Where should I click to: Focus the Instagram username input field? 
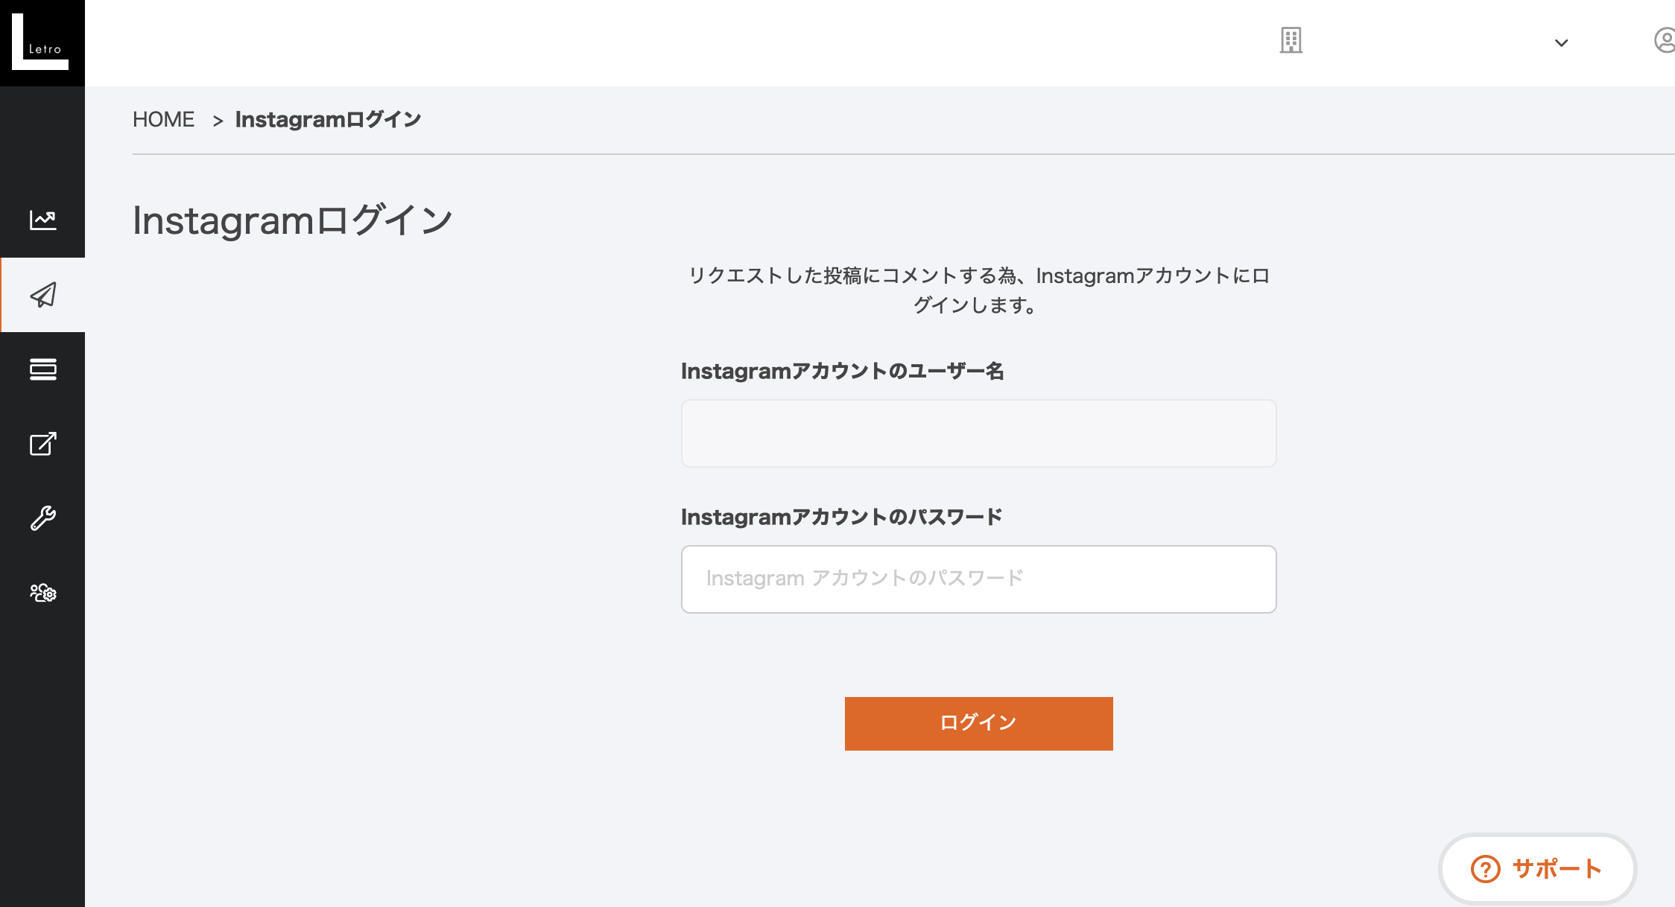click(978, 433)
